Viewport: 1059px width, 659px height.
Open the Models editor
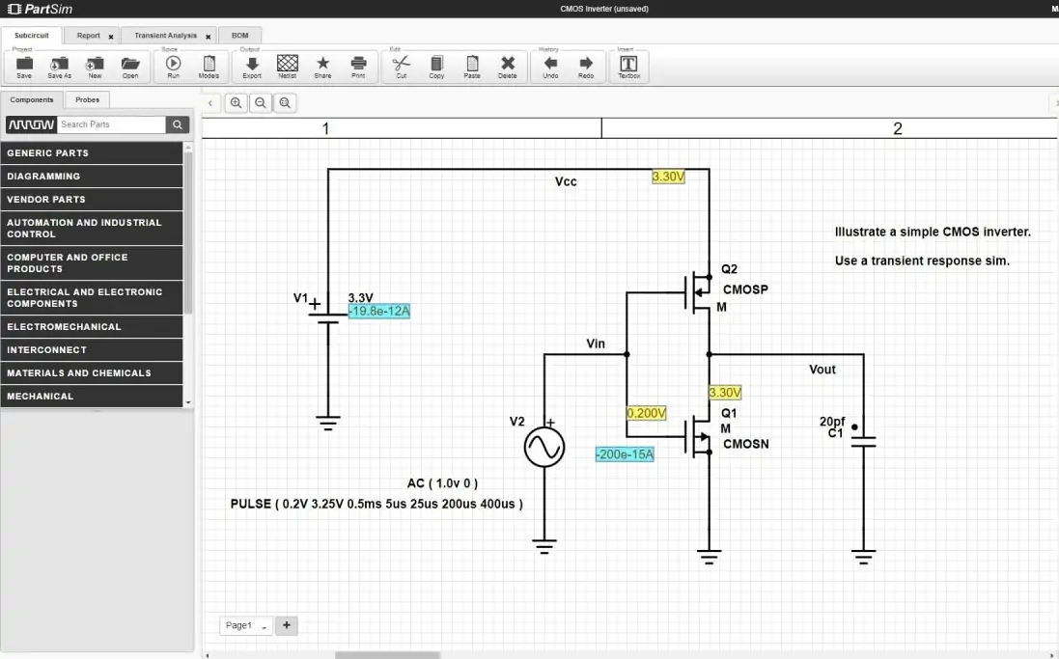(x=209, y=66)
